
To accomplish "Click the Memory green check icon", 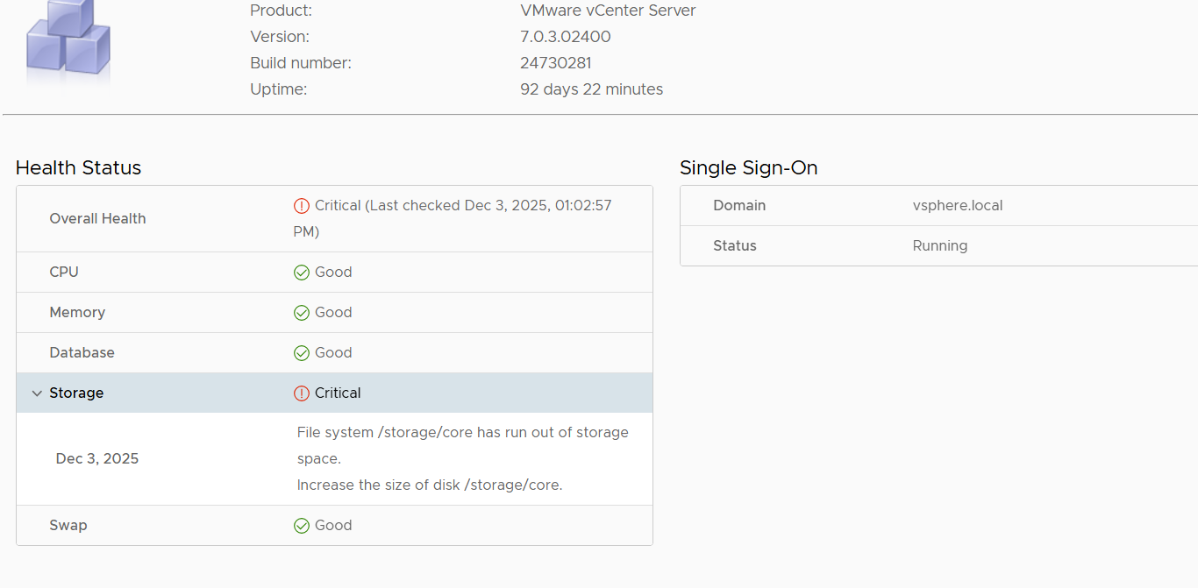I will [x=302, y=313].
